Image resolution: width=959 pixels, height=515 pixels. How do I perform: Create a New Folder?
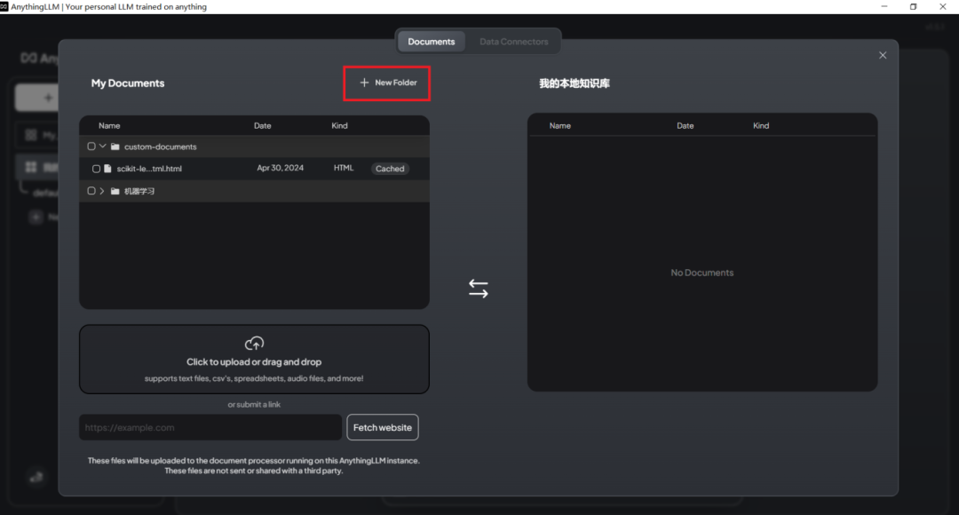pos(388,83)
